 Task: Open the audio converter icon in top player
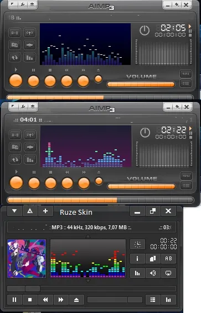click(15, 45)
